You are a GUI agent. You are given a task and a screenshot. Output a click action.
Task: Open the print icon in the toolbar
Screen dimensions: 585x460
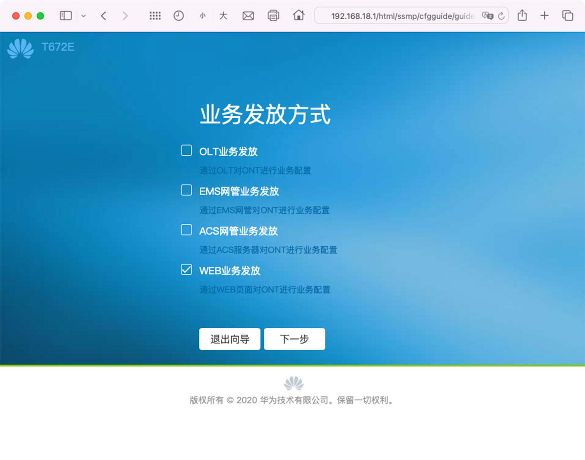coord(273,15)
